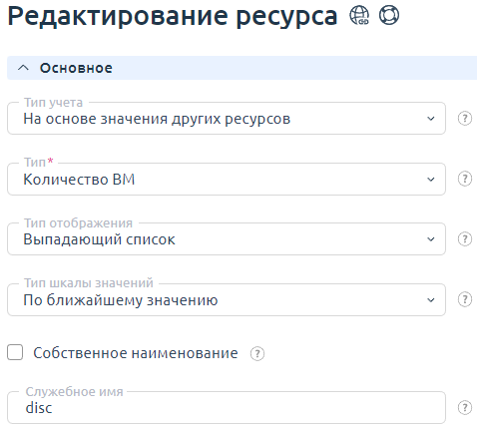Focus the Служебное имя input containing disc
Image resolution: width=477 pixels, height=429 pixels.
tap(227, 408)
